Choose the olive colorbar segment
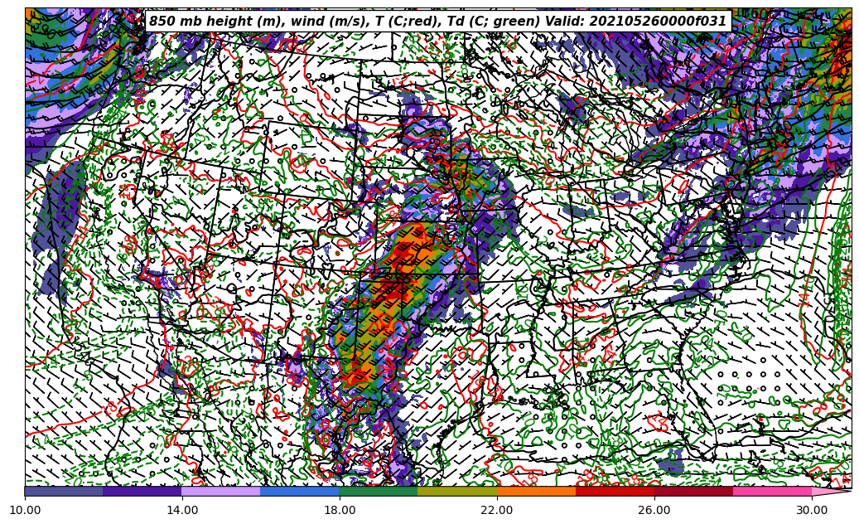This screenshot has height=524, width=859. pos(457,491)
